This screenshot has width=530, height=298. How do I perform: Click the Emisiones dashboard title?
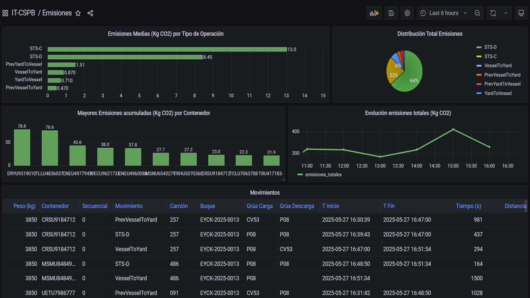(57, 13)
